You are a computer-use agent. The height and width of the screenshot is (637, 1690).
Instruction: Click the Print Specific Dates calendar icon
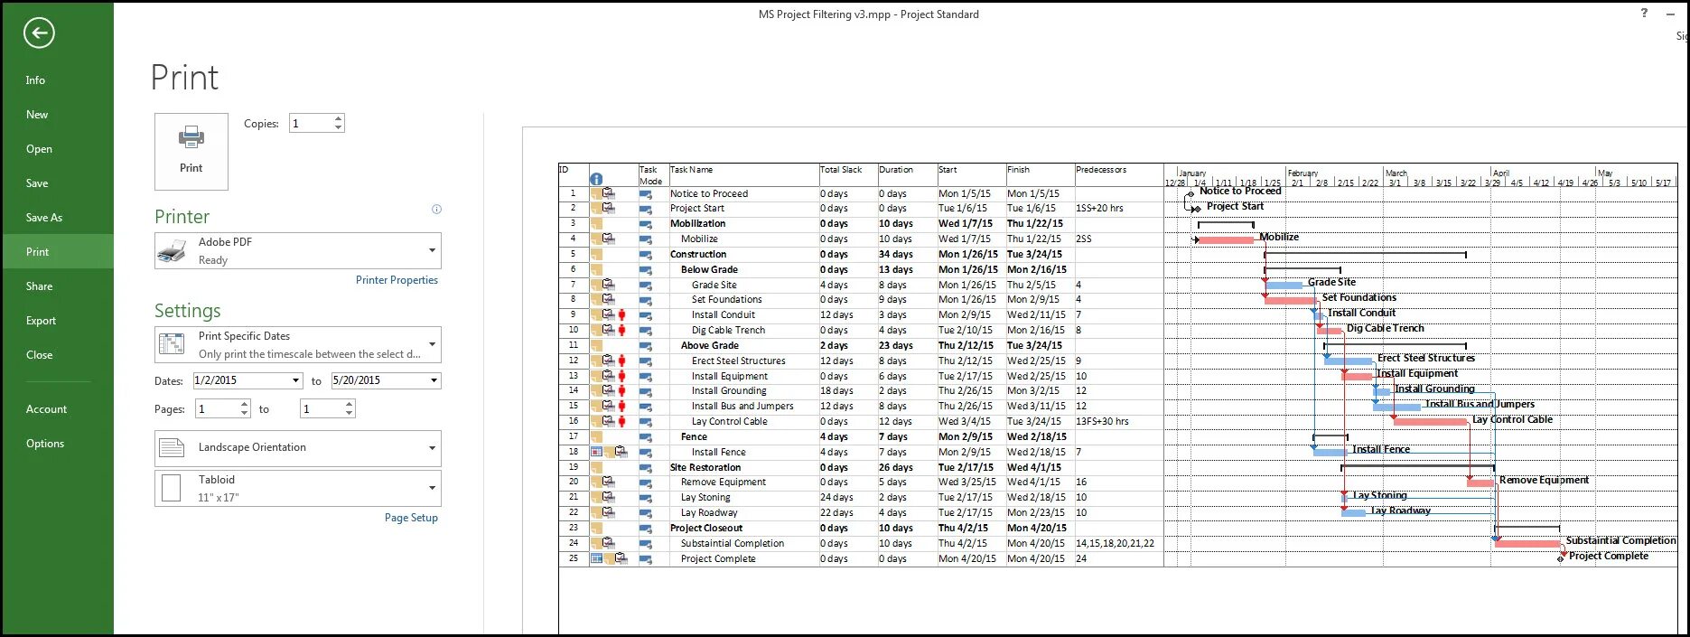click(172, 344)
